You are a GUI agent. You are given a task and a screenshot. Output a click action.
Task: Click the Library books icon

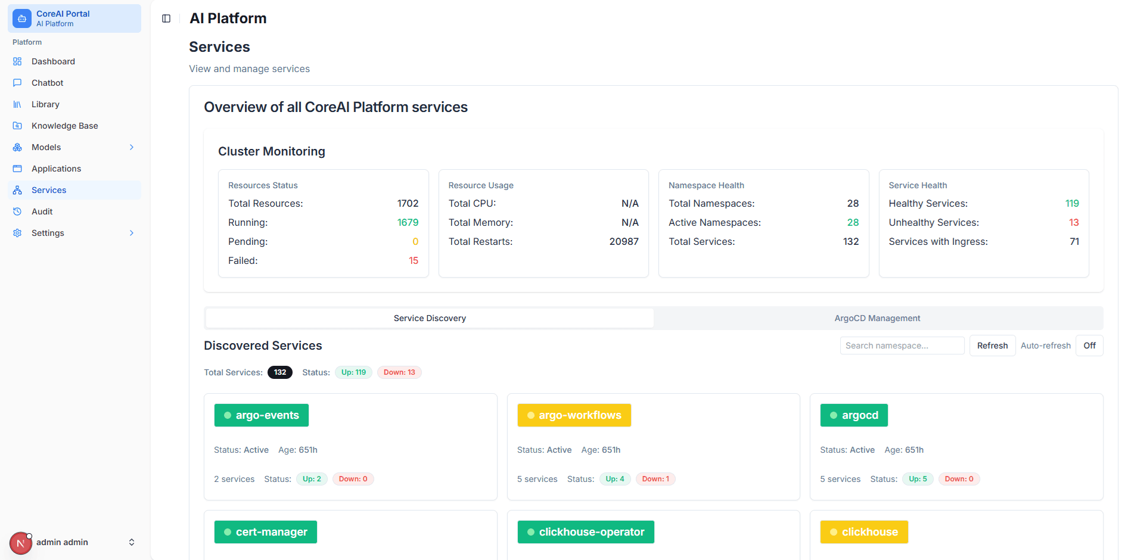coord(17,104)
